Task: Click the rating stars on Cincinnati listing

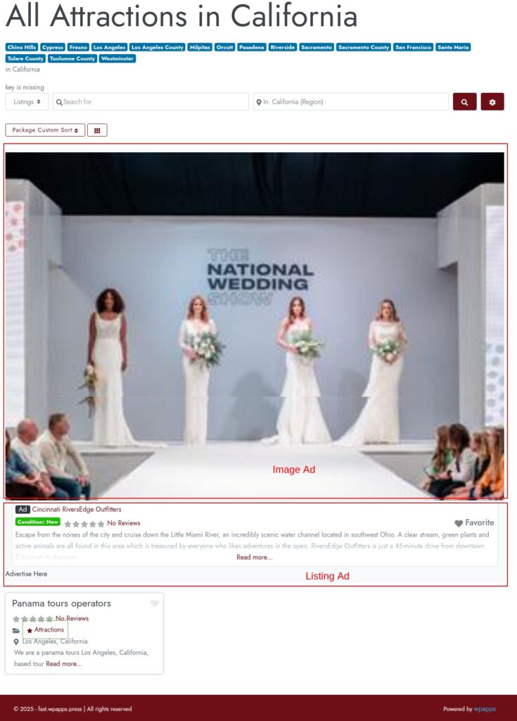Action: pyautogui.click(x=84, y=524)
